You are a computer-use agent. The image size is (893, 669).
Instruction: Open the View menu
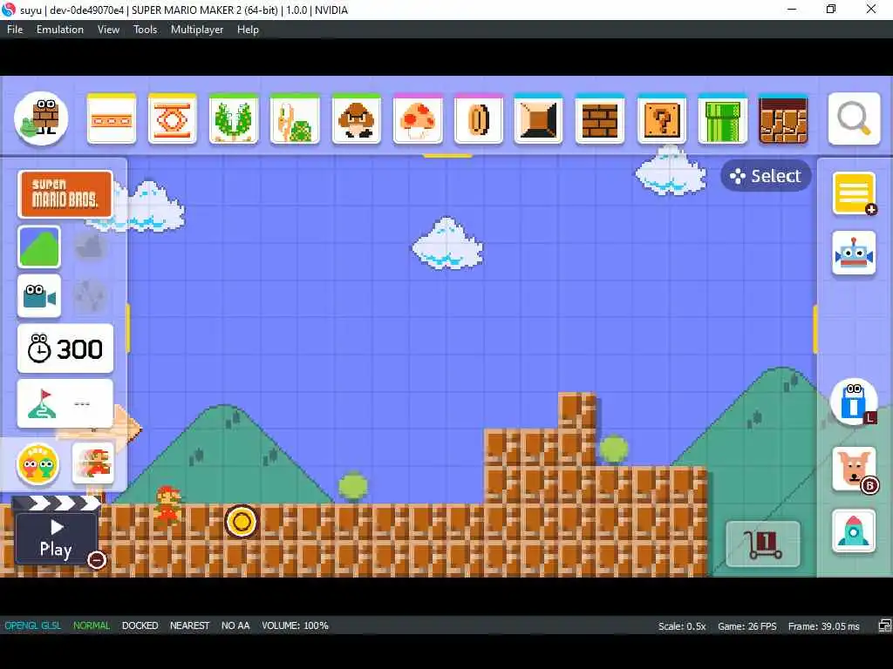(x=108, y=30)
